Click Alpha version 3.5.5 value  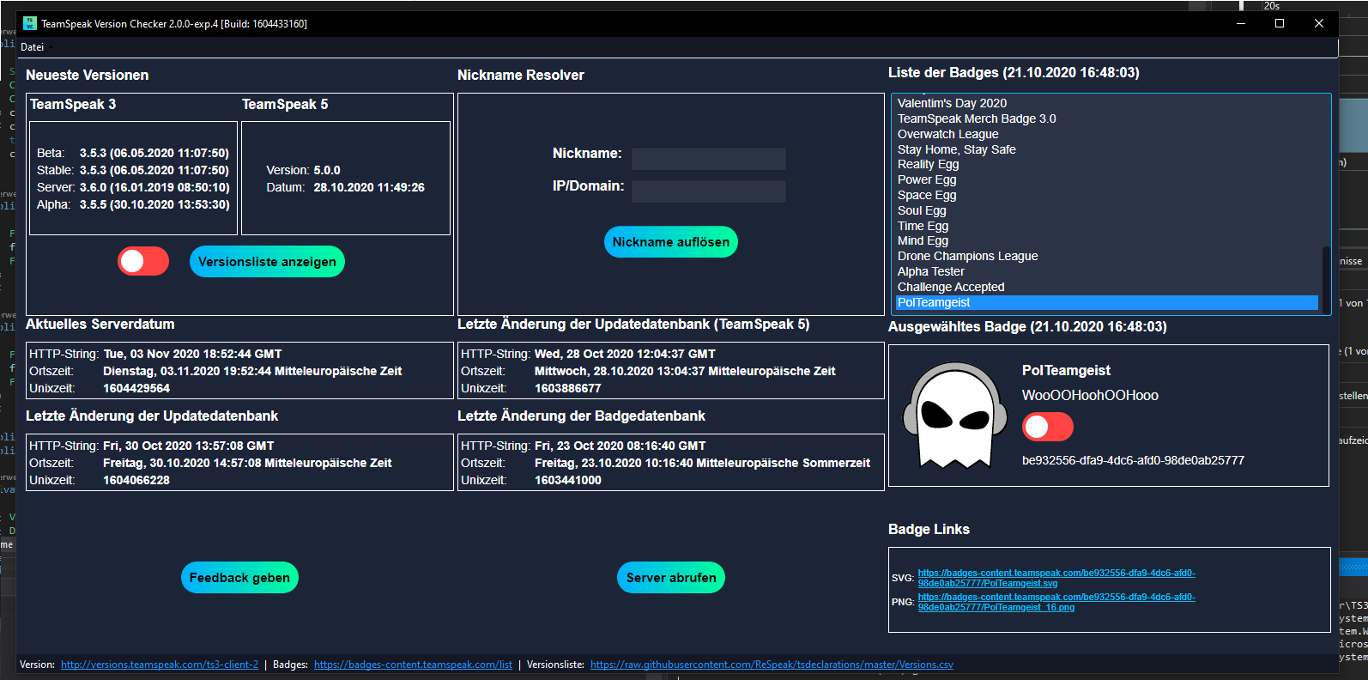[154, 204]
